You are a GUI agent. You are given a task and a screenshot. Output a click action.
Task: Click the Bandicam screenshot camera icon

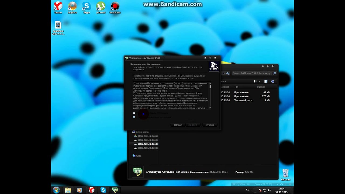click(281, 185)
